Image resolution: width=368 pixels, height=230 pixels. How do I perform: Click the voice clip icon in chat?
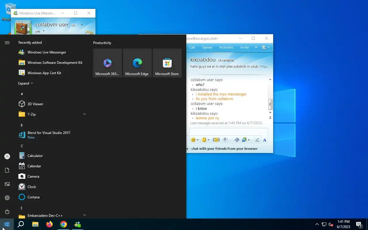click(225, 140)
